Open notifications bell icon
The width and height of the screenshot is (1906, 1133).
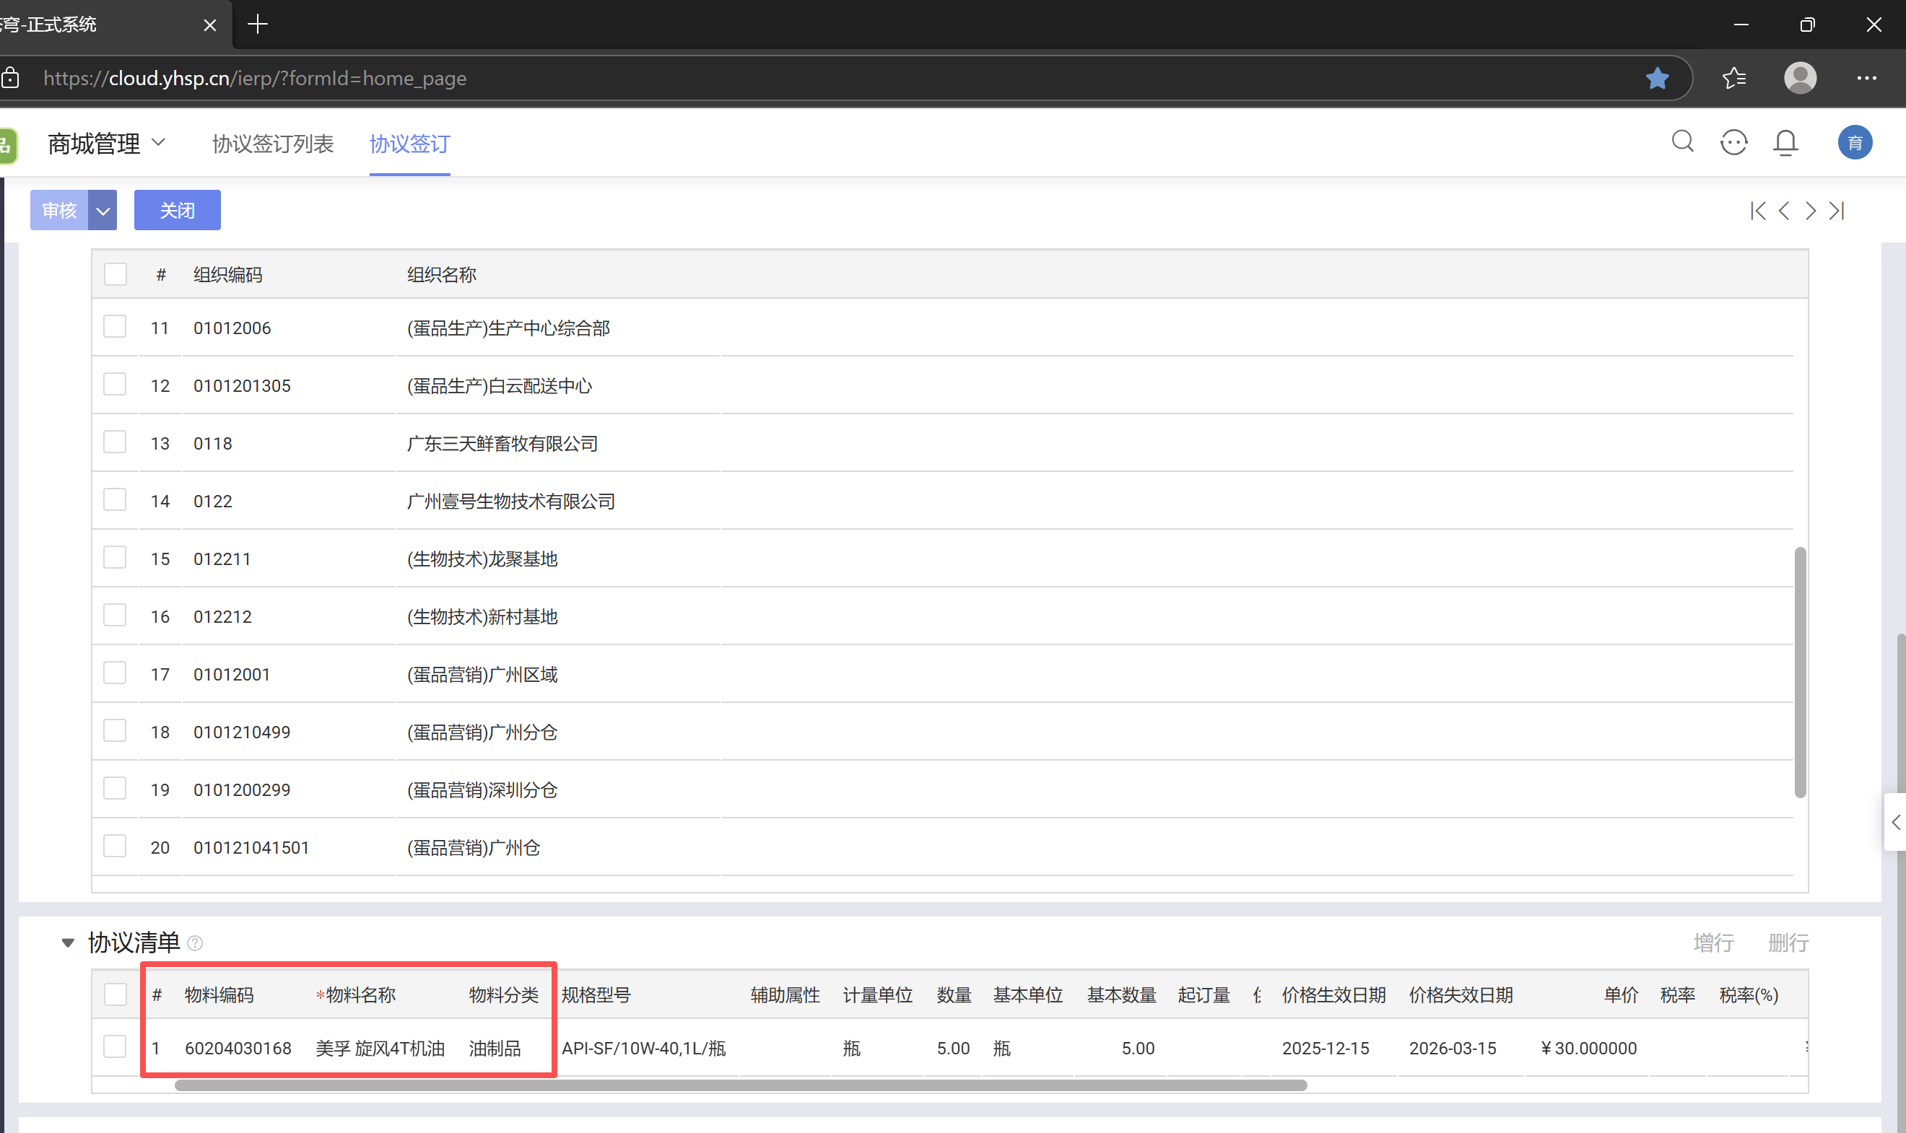[1785, 143]
